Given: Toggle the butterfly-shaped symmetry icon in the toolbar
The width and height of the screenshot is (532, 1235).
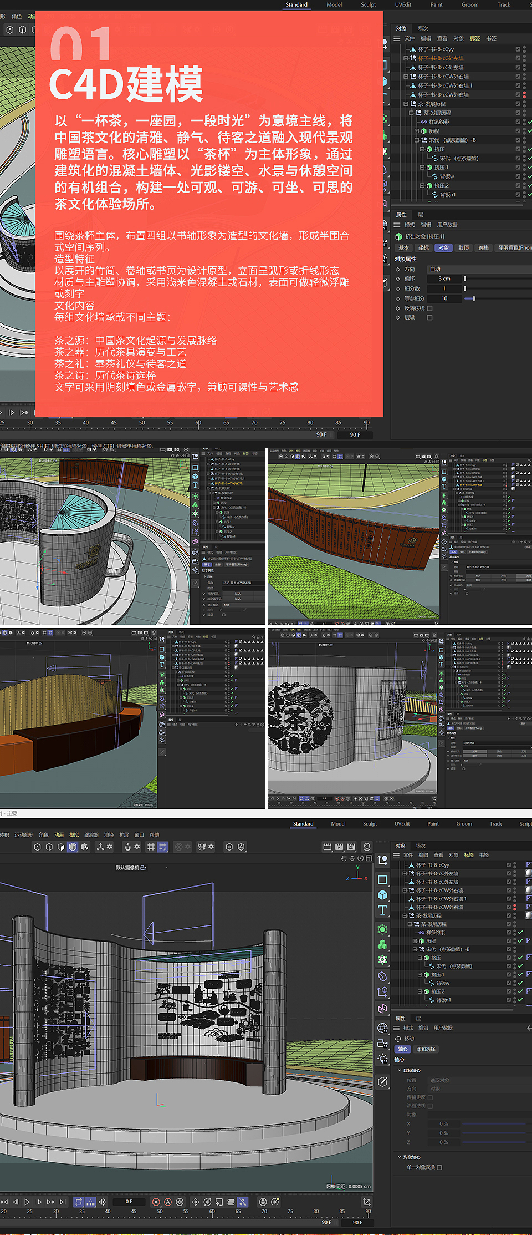Looking at the screenshot, I should 202,847.
